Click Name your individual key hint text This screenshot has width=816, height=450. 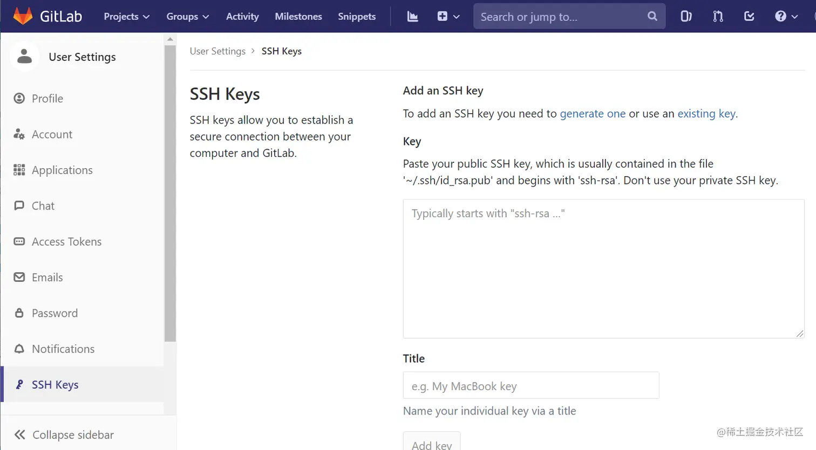coord(489,411)
